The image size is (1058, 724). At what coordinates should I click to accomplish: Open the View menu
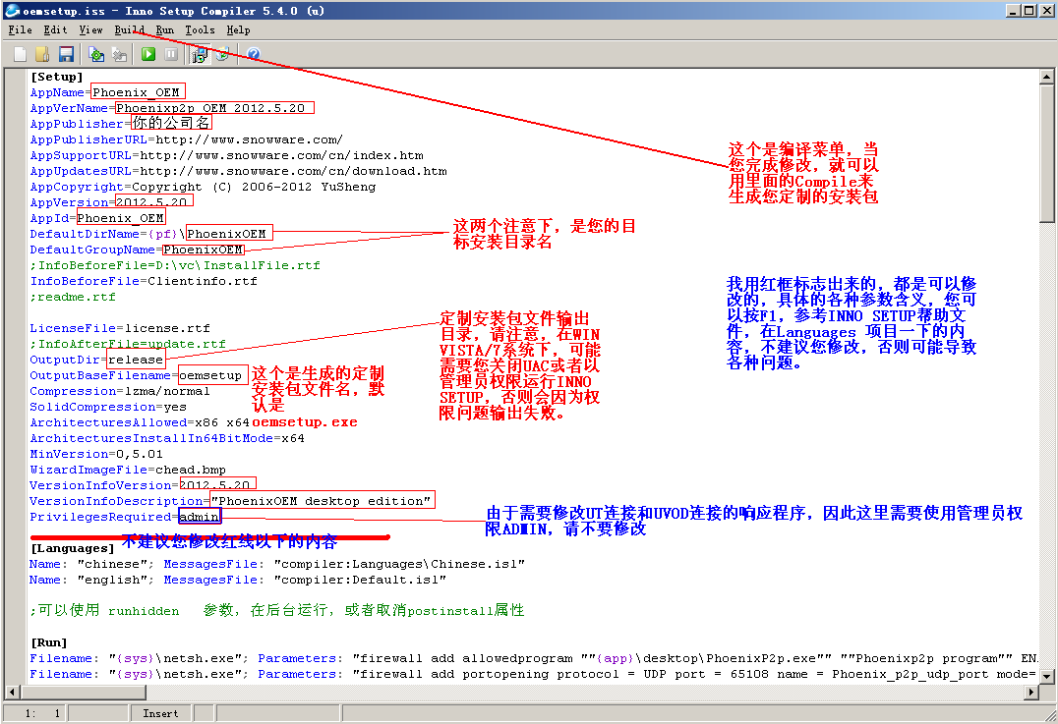click(90, 29)
